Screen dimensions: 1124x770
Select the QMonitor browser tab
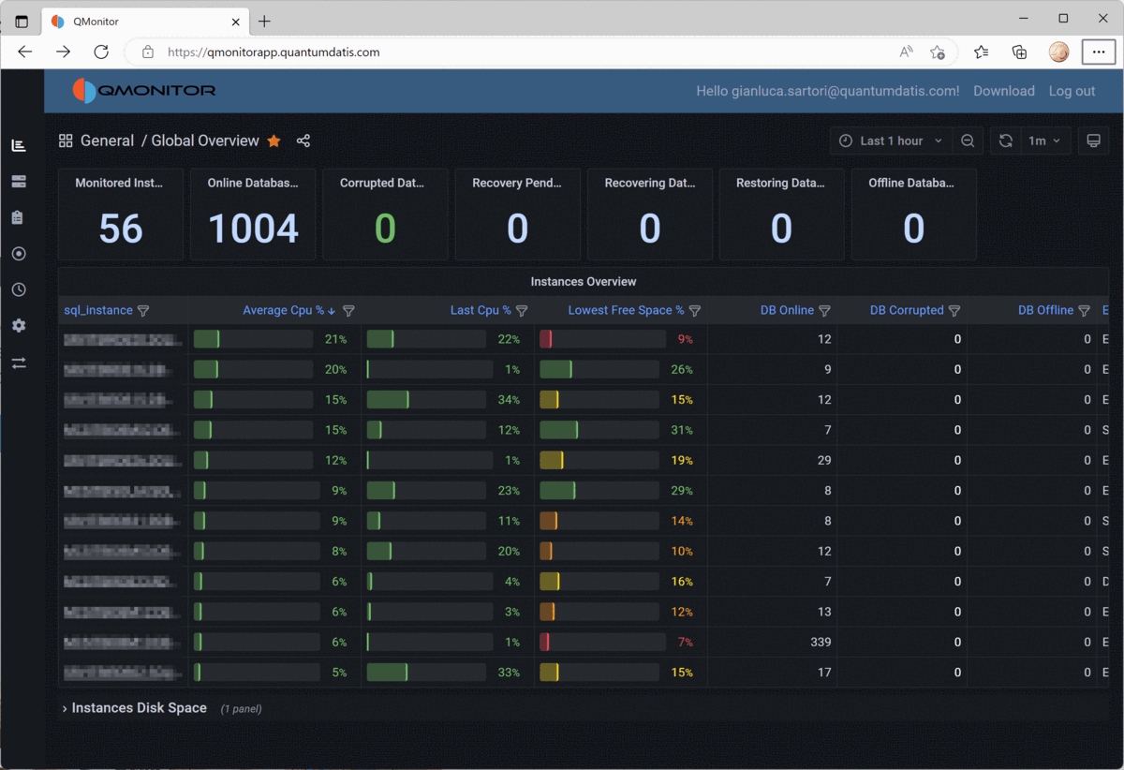(140, 21)
